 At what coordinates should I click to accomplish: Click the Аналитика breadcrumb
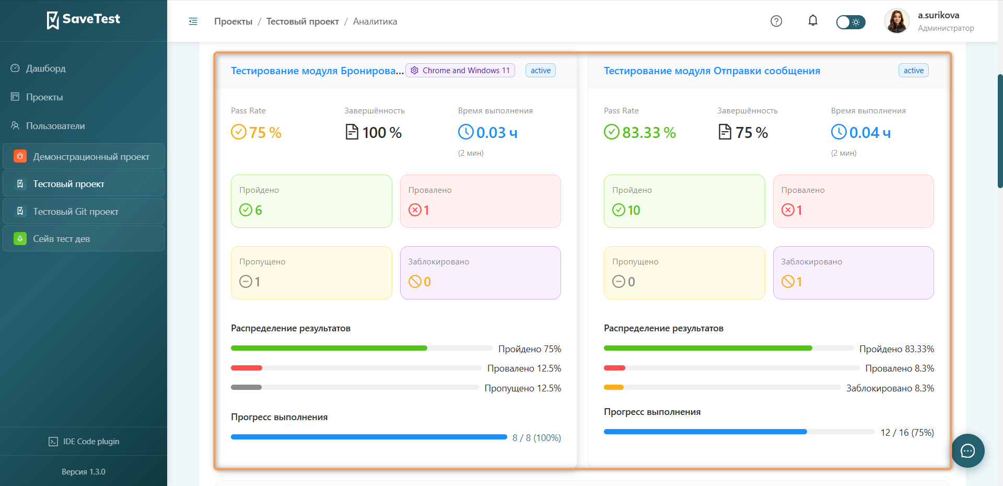coord(375,21)
